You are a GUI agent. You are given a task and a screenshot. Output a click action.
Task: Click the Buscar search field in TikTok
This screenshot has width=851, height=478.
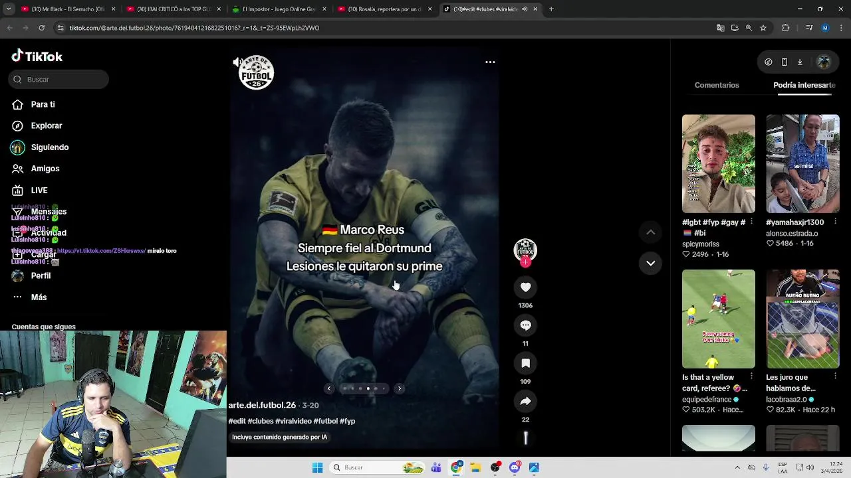tap(59, 79)
